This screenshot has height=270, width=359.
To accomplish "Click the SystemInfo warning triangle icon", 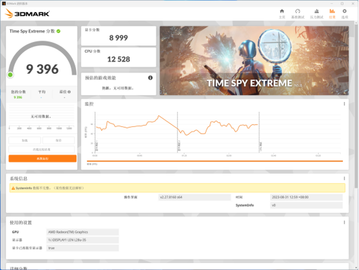I will coord(13,188).
